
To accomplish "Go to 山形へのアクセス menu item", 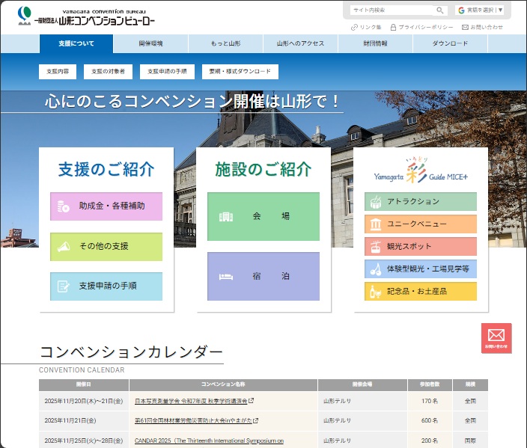I will [300, 43].
